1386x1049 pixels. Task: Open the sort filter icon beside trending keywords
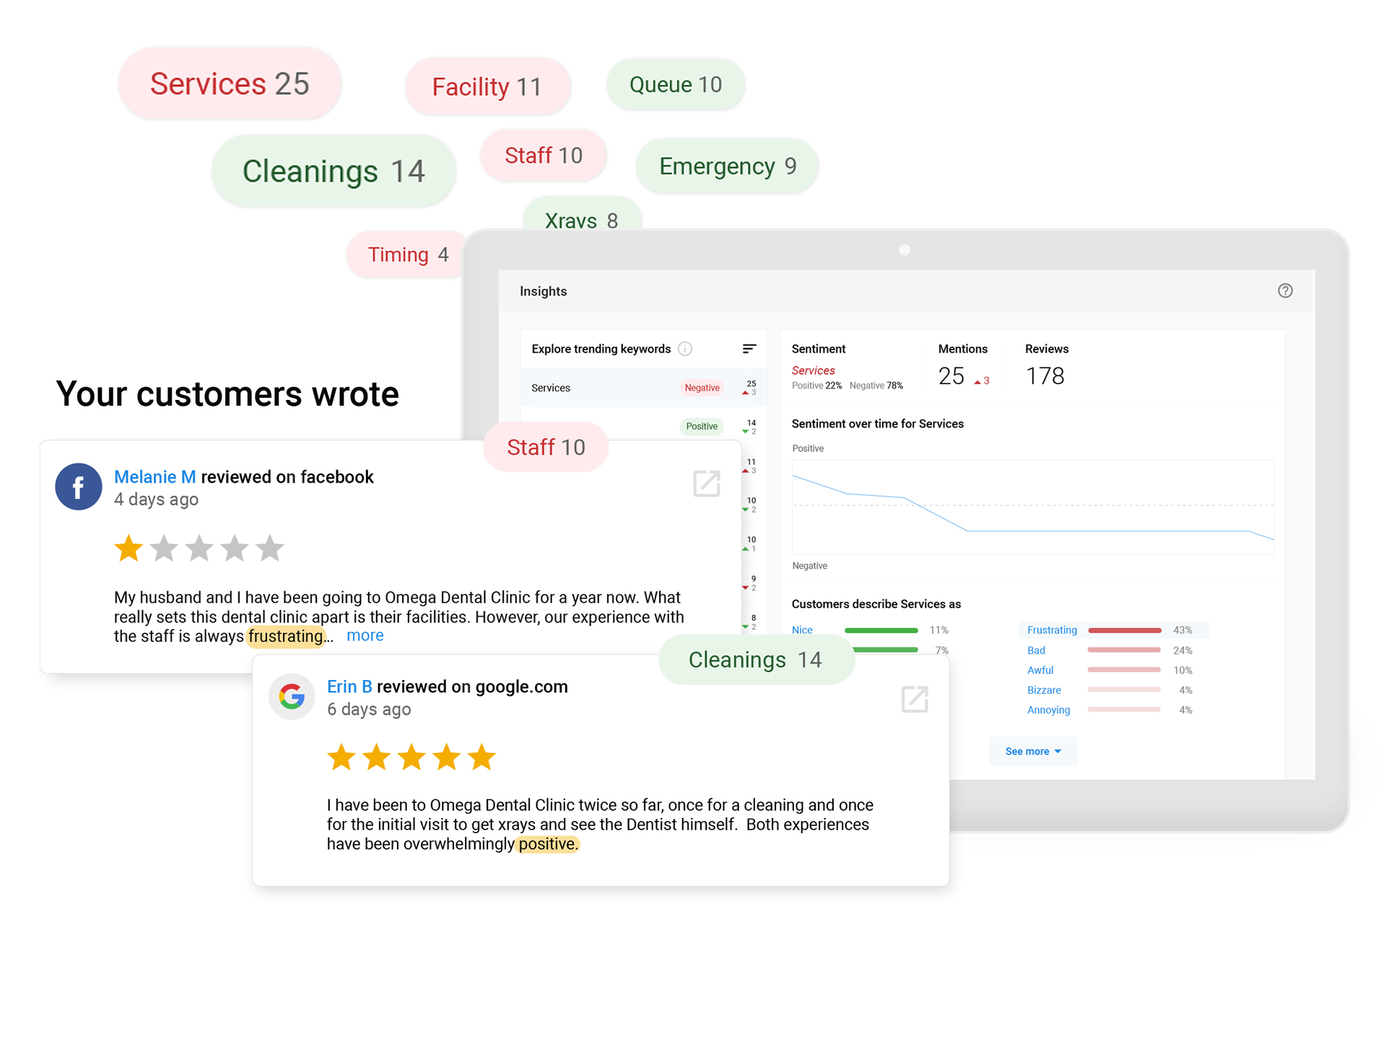pyautogui.click(x=749, y=349)
